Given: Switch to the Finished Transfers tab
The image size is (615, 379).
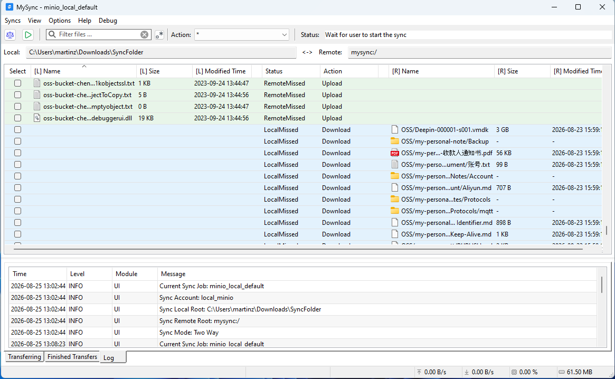Looking at the screenshot, I should pos(72,357).
